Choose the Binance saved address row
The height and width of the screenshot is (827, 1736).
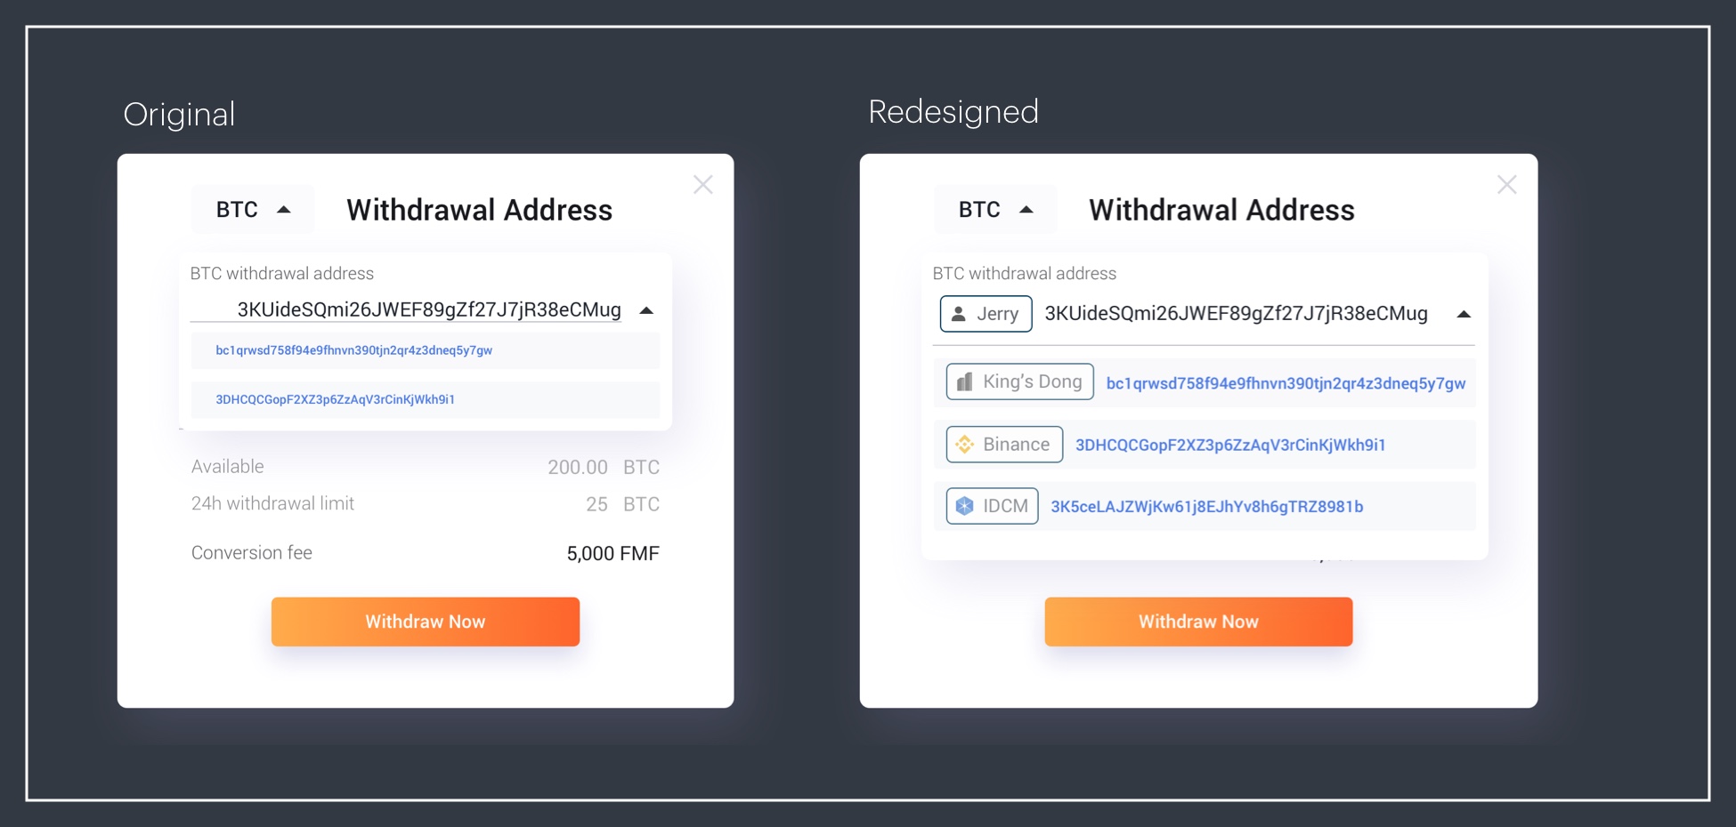[1229, 445]
